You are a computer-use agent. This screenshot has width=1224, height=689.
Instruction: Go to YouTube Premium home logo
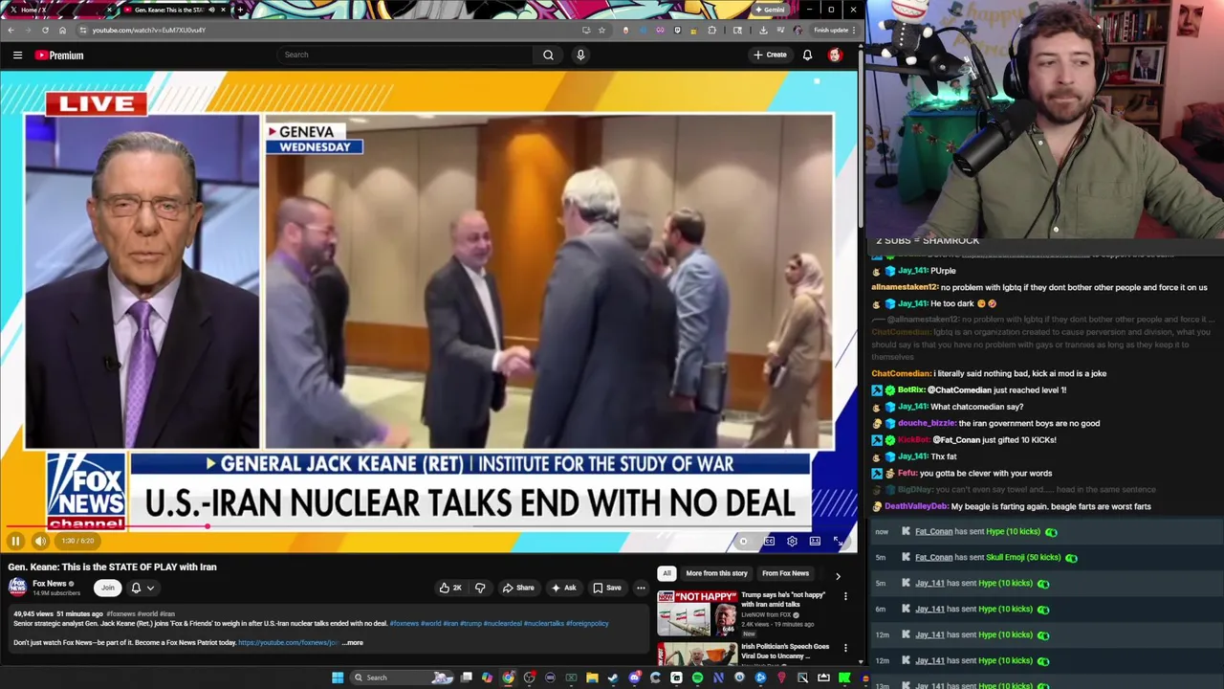point(59,55)
